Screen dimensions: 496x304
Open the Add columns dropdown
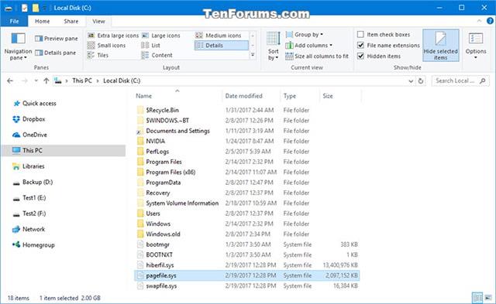tap(308, 45)
